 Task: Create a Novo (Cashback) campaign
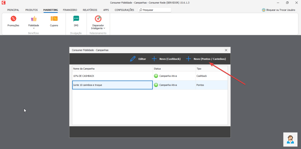pyautogui.click(x=170, y=59)
